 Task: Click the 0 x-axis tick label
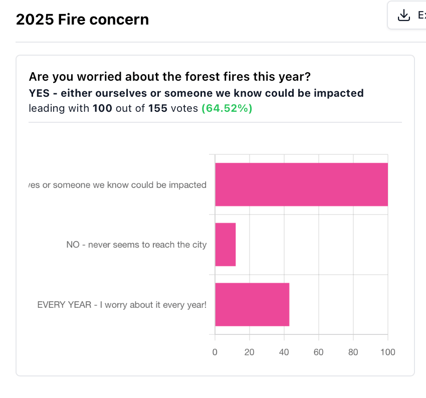215,352
